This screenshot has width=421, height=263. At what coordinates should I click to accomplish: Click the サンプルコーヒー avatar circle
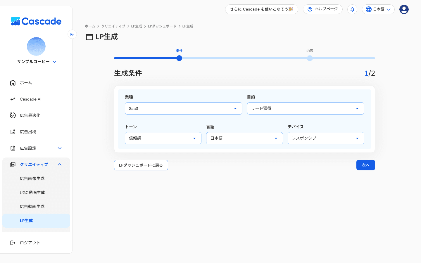point(36,46)
